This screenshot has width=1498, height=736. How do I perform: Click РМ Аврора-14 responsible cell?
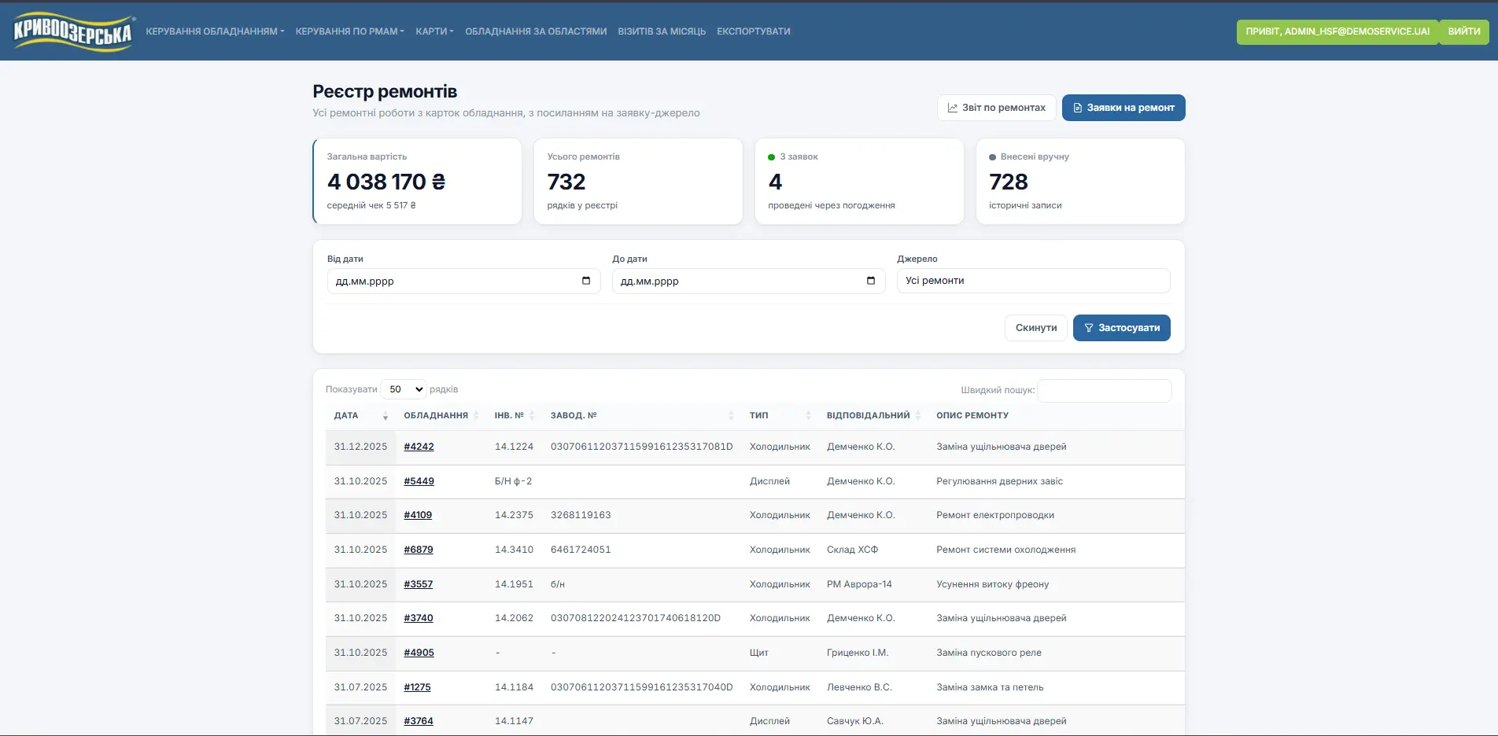[859, 584]
